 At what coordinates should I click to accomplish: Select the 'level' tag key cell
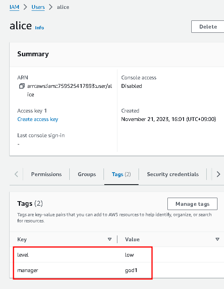[x=23, y=255]
